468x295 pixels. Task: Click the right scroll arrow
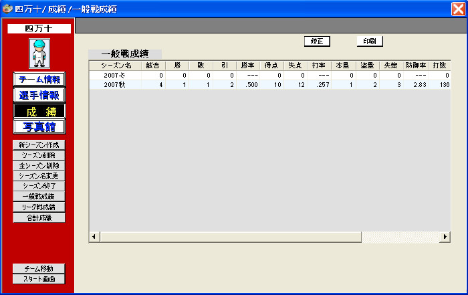[445, 237]
